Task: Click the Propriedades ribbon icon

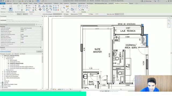Action: tap(11, 9)
